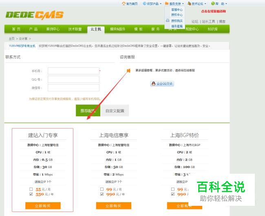
Task: Click the 联系方式 section heading
Action: point(13,57)
